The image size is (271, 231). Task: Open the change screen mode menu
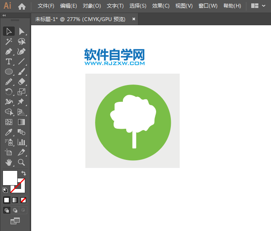15,220
